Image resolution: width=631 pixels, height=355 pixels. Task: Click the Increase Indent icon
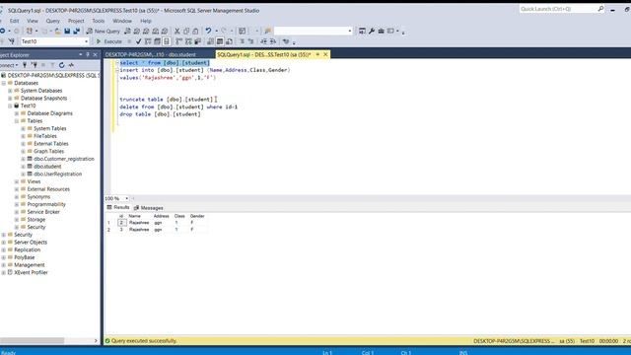pos(272,41)
